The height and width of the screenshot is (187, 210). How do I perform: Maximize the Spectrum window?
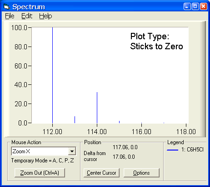click(195, 6)
